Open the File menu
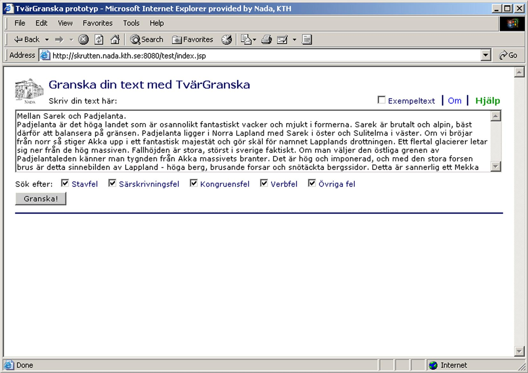The height and width of the screenshot is (373, 528). (20, 23)
